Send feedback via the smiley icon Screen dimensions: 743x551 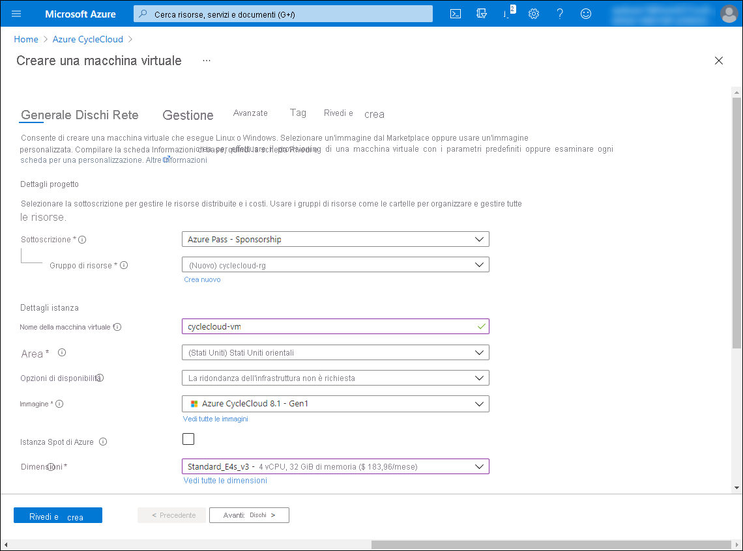point(586,13)
